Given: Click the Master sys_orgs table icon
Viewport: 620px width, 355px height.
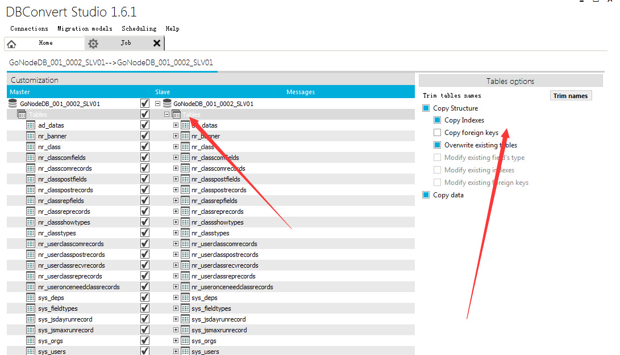Looking at the screenshot, I should point(31,340).
